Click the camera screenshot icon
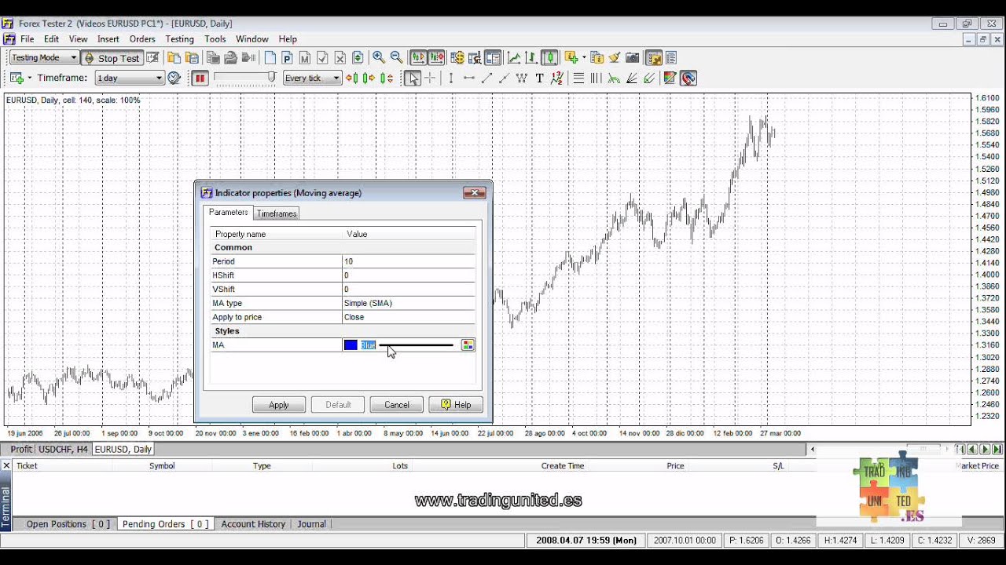This screenshot has width=1006, height=565. (x=633, y=57)
